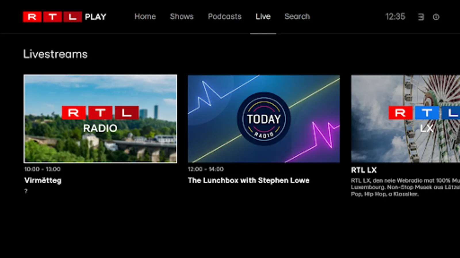This screenshot has width=460, height=258.
Task: Click The Lunchbox with Stephen Lowe title
Action: click(x=249, y=180)
